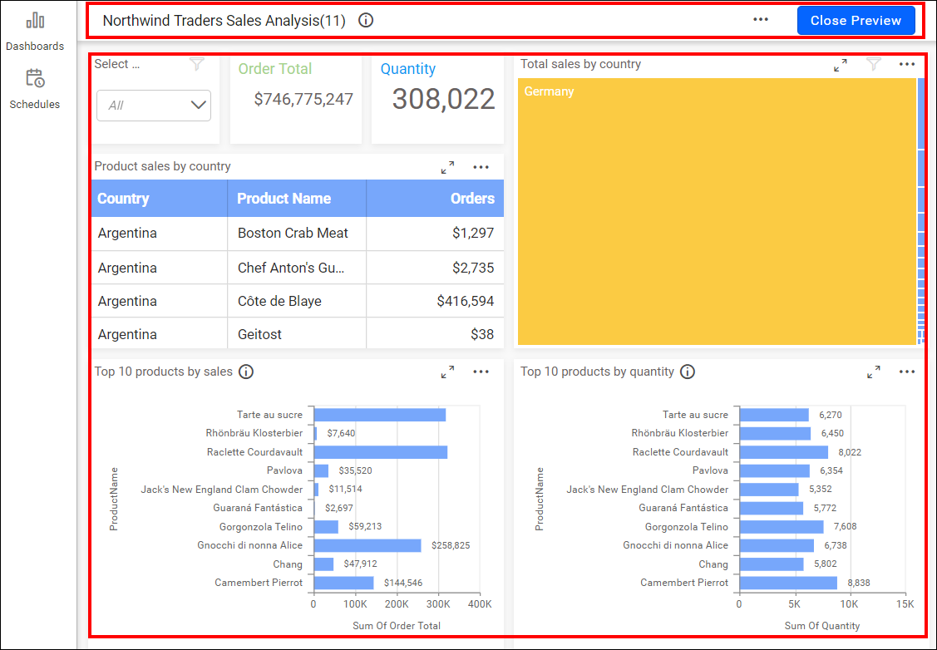The width and height of the screenshot is (937, 650).
Task: Click info icon on Top 10 products by quantity
Action: [x=688, y=372]
